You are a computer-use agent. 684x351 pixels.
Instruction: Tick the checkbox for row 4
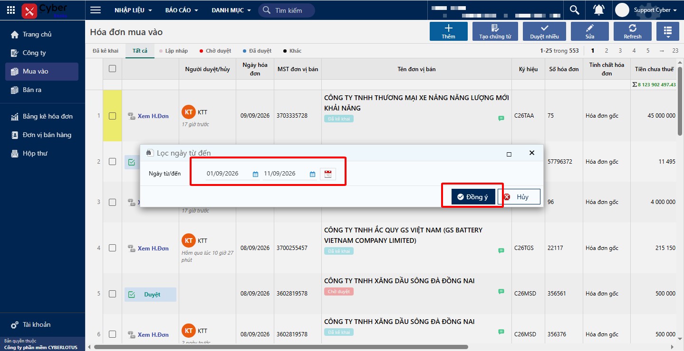coord(112,248)
